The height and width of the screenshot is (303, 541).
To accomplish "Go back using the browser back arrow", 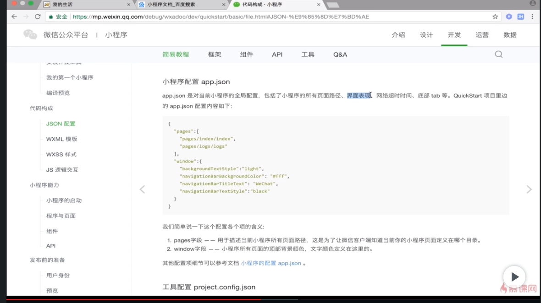I will tap(14, 16).
